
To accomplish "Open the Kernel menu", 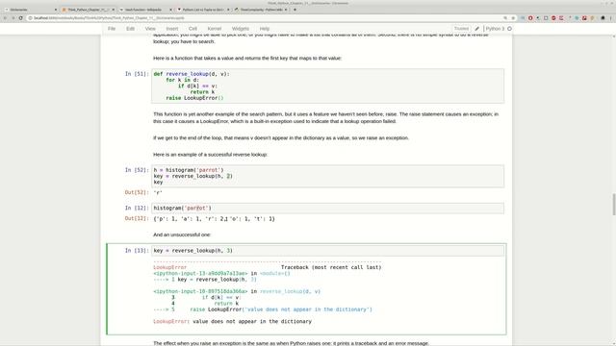I will (215, 29).
